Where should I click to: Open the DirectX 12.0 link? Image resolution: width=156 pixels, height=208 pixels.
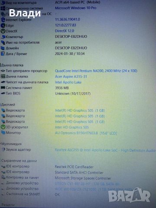[x=65, y=31]
